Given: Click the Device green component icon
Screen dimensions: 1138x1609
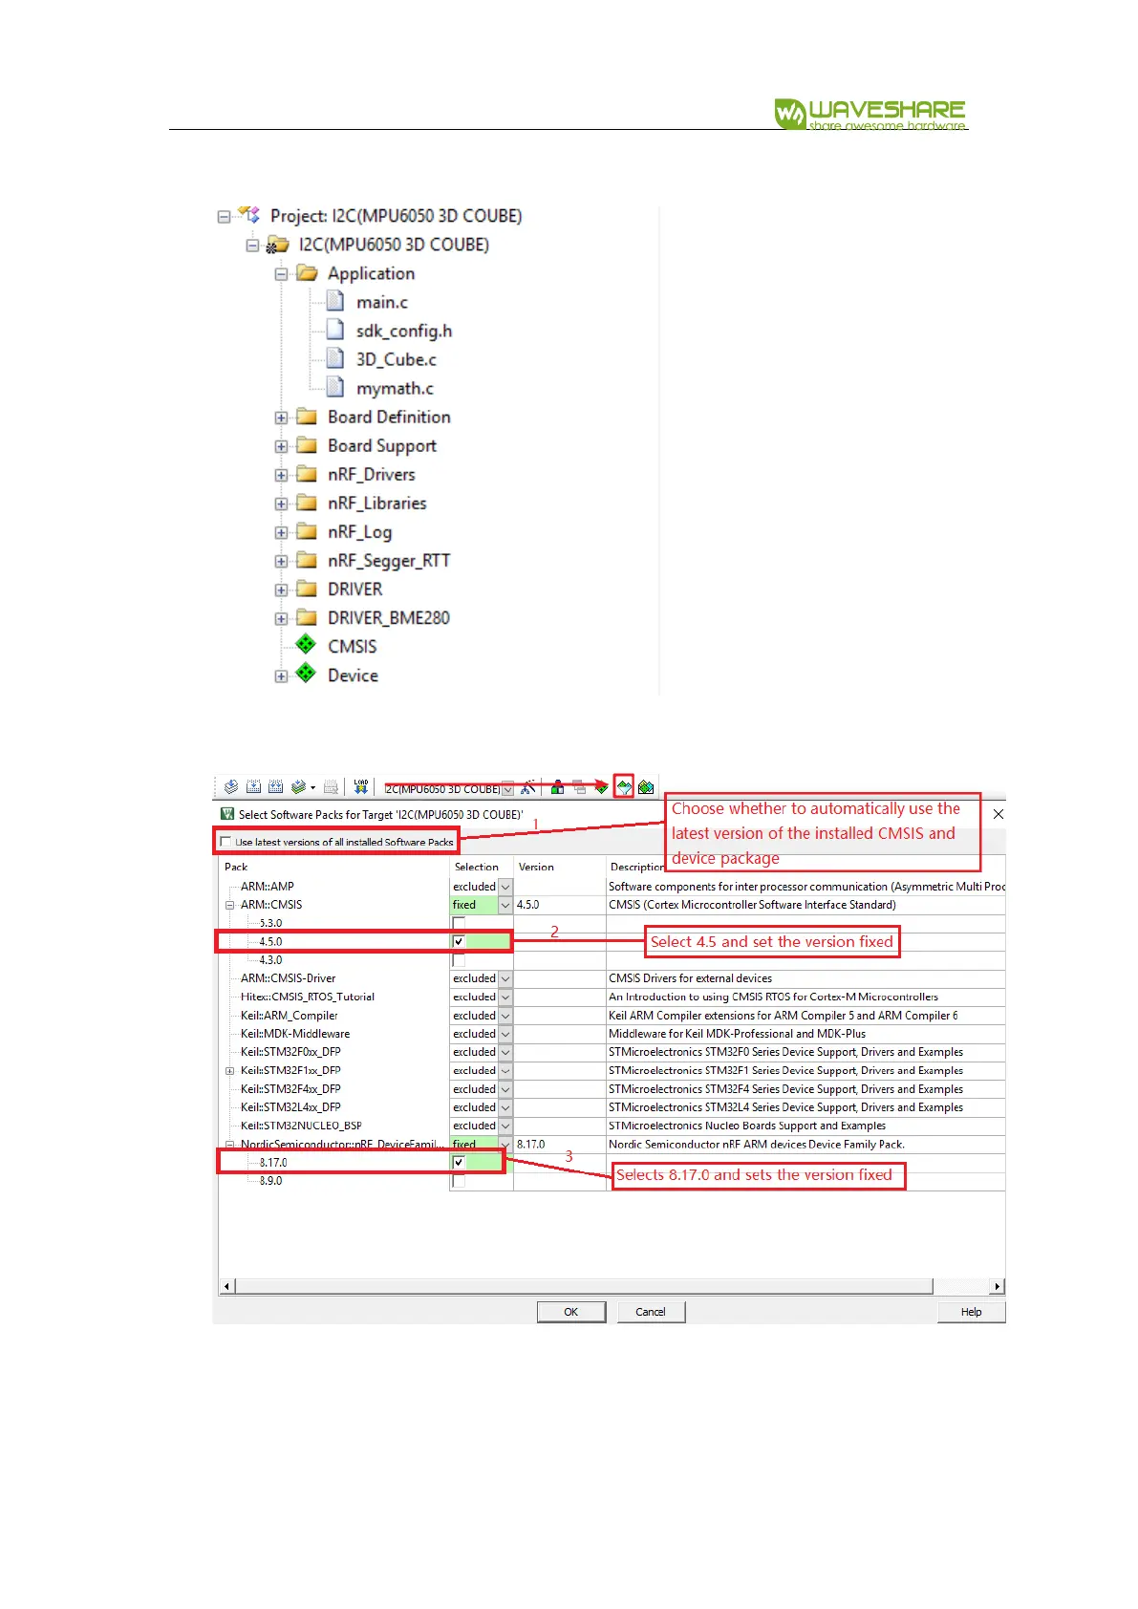Looking at the screenshot, I should point(306,674).
